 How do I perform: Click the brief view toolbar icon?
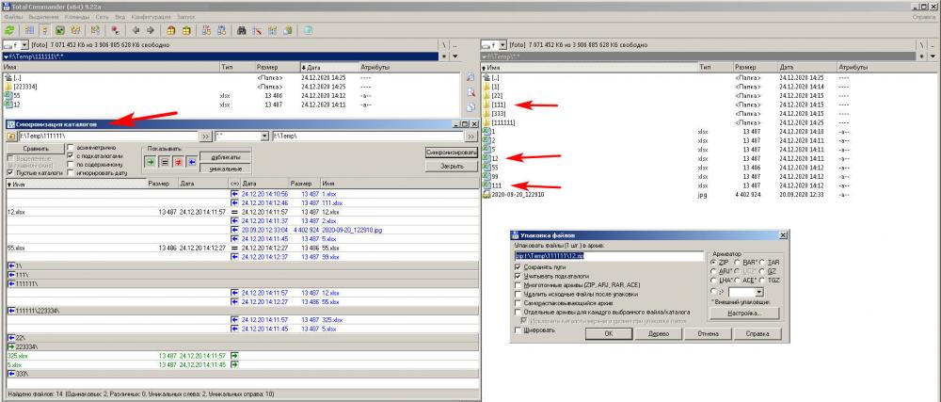(x=29, y=30)
